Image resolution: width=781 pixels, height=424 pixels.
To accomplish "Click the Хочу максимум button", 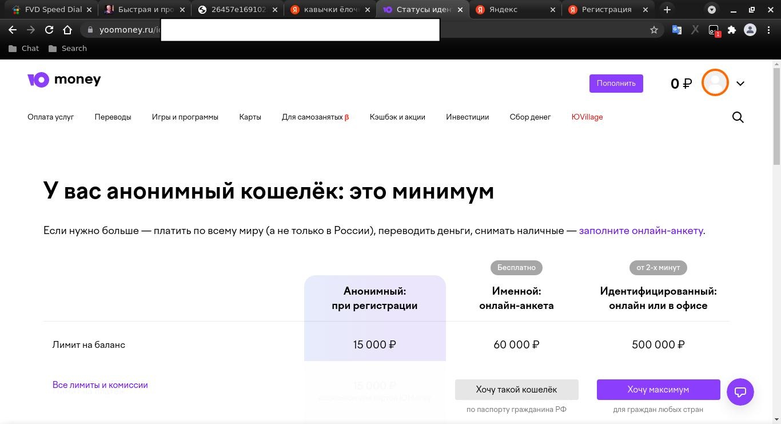I will [658, 389].
